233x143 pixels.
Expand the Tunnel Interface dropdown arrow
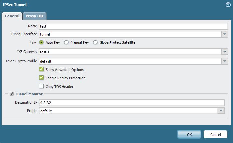pos(225,34)
